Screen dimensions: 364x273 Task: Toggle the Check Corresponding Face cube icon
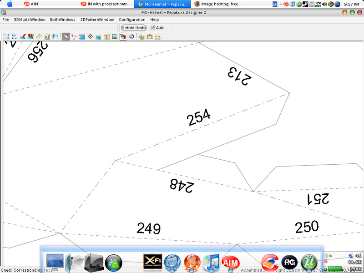point(123,36)
